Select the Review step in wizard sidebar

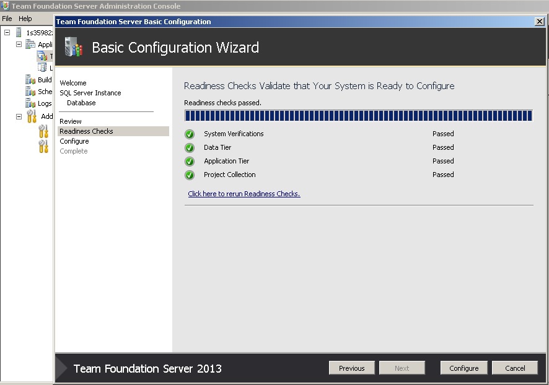71,121
